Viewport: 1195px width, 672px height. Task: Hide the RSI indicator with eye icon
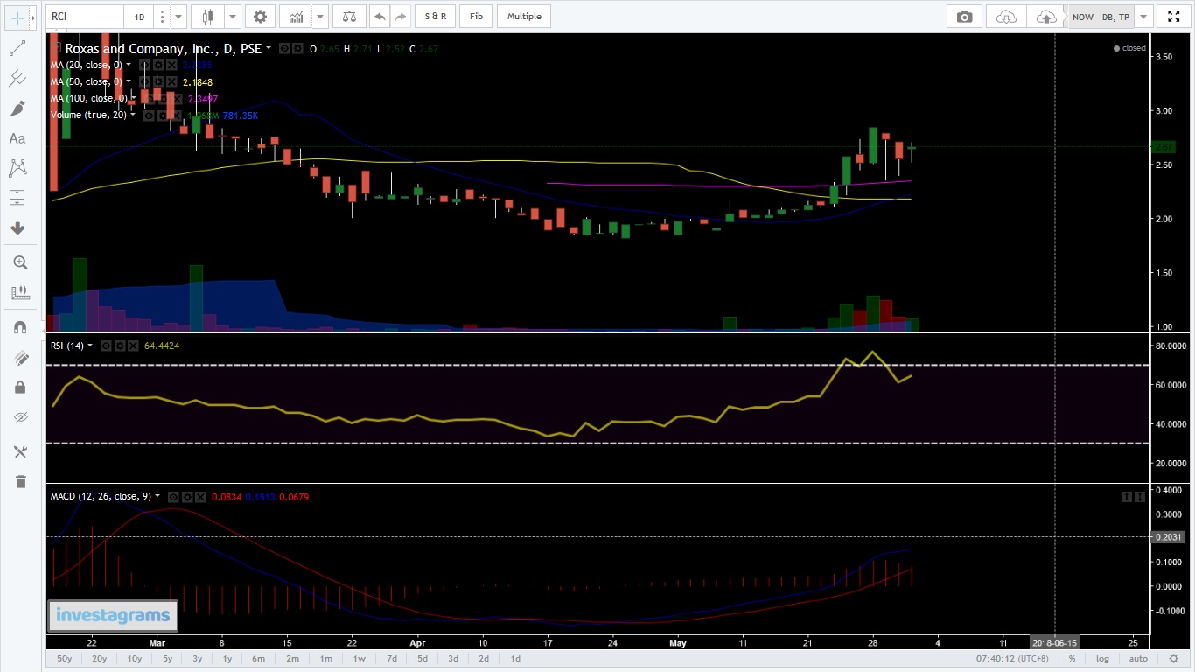click(x=106, y=346)
